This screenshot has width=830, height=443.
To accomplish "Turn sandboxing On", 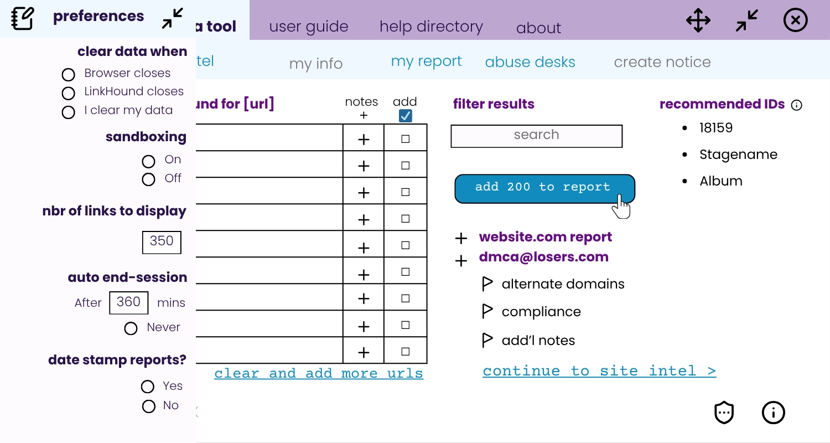I will tap(148, 161).
